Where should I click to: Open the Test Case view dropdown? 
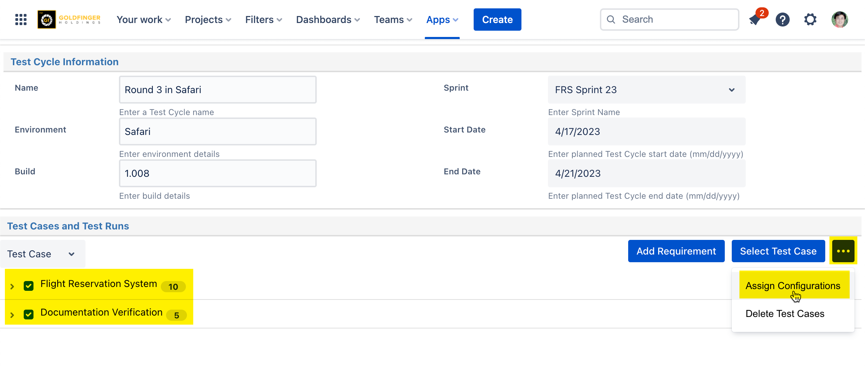coord(42,254)
